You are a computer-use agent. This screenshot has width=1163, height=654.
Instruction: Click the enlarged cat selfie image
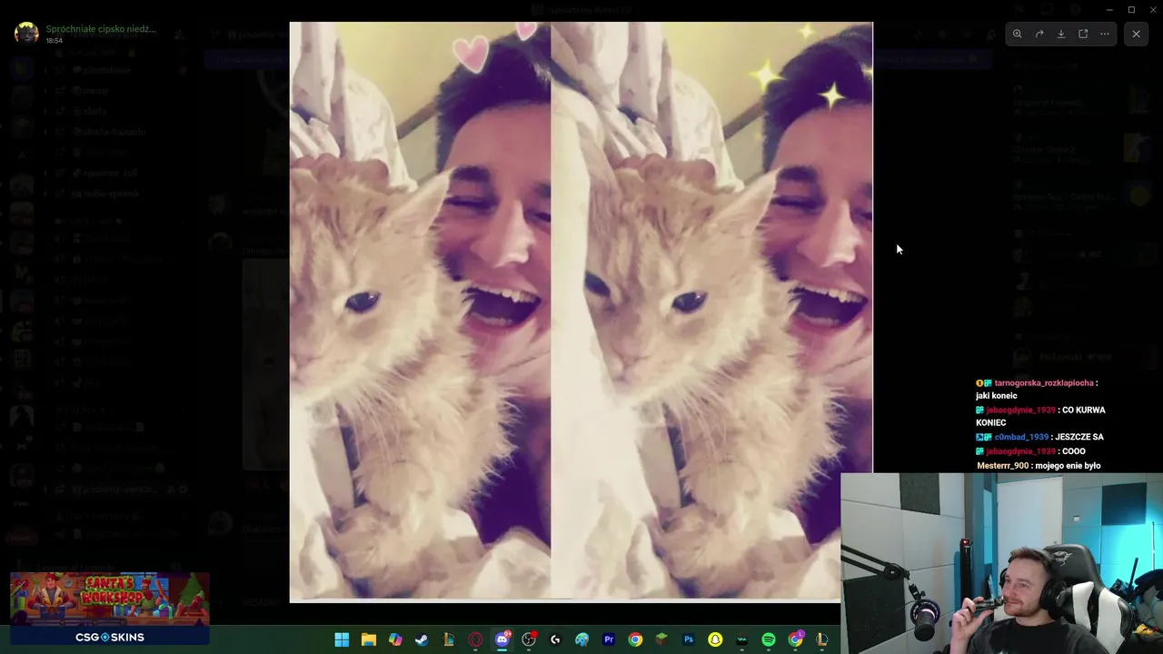point(581,312)
